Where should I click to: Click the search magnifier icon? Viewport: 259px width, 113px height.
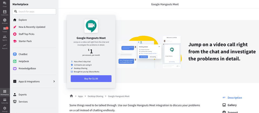[x=16, y=12]
